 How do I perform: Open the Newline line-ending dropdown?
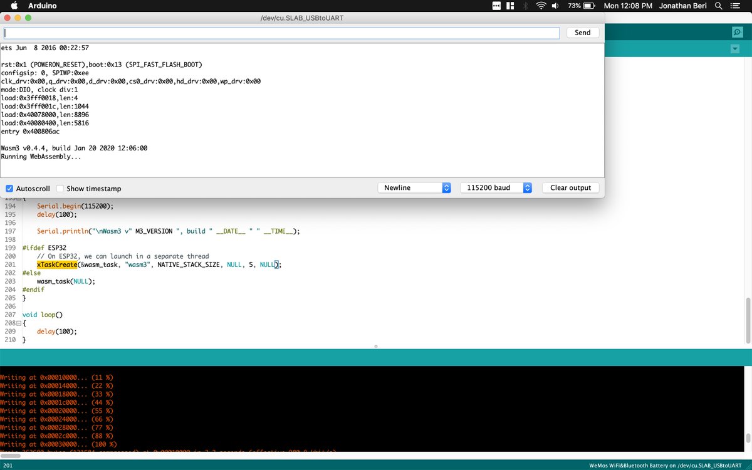click(414, 187)
